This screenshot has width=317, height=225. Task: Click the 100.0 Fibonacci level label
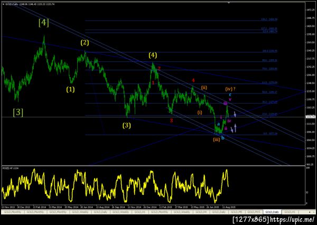[270, 51]
